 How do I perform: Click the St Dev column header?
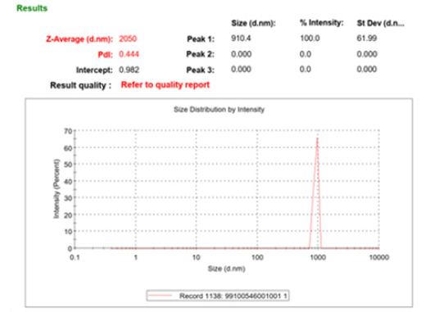[x=380, y=23]
